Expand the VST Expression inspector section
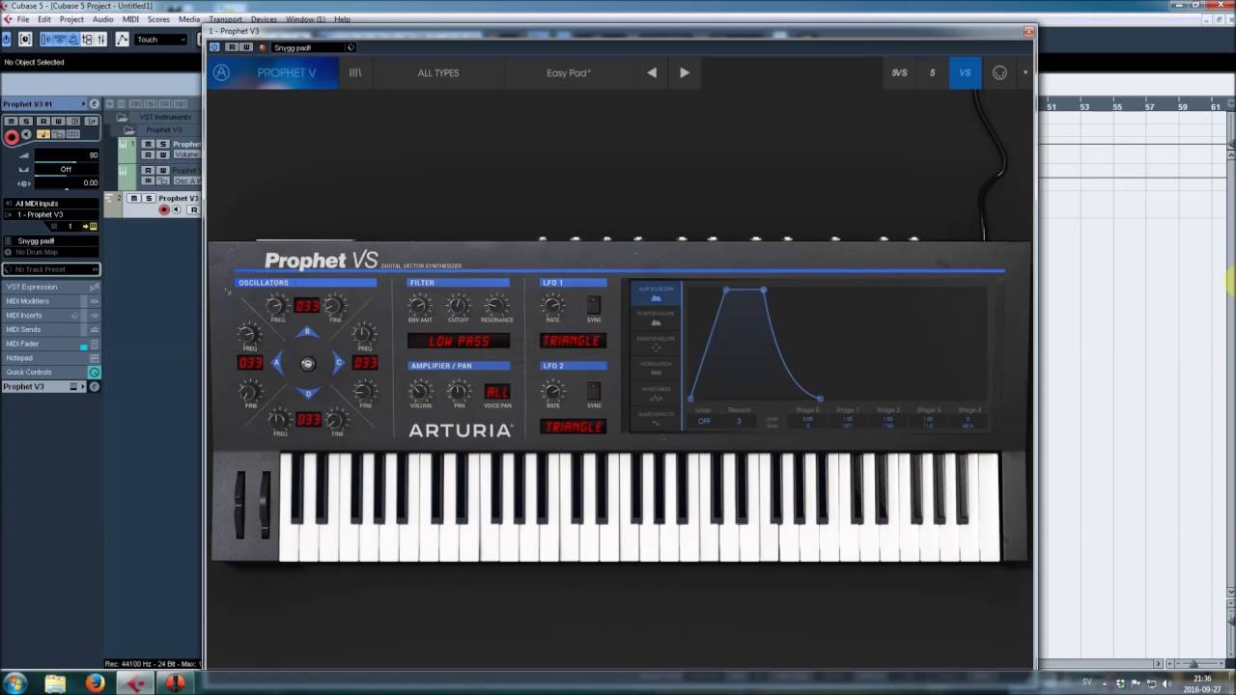 [x=50, y=287]
